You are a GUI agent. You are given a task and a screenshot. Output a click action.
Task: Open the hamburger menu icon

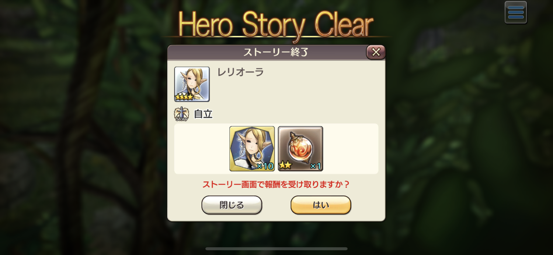(x=515, y=13)
